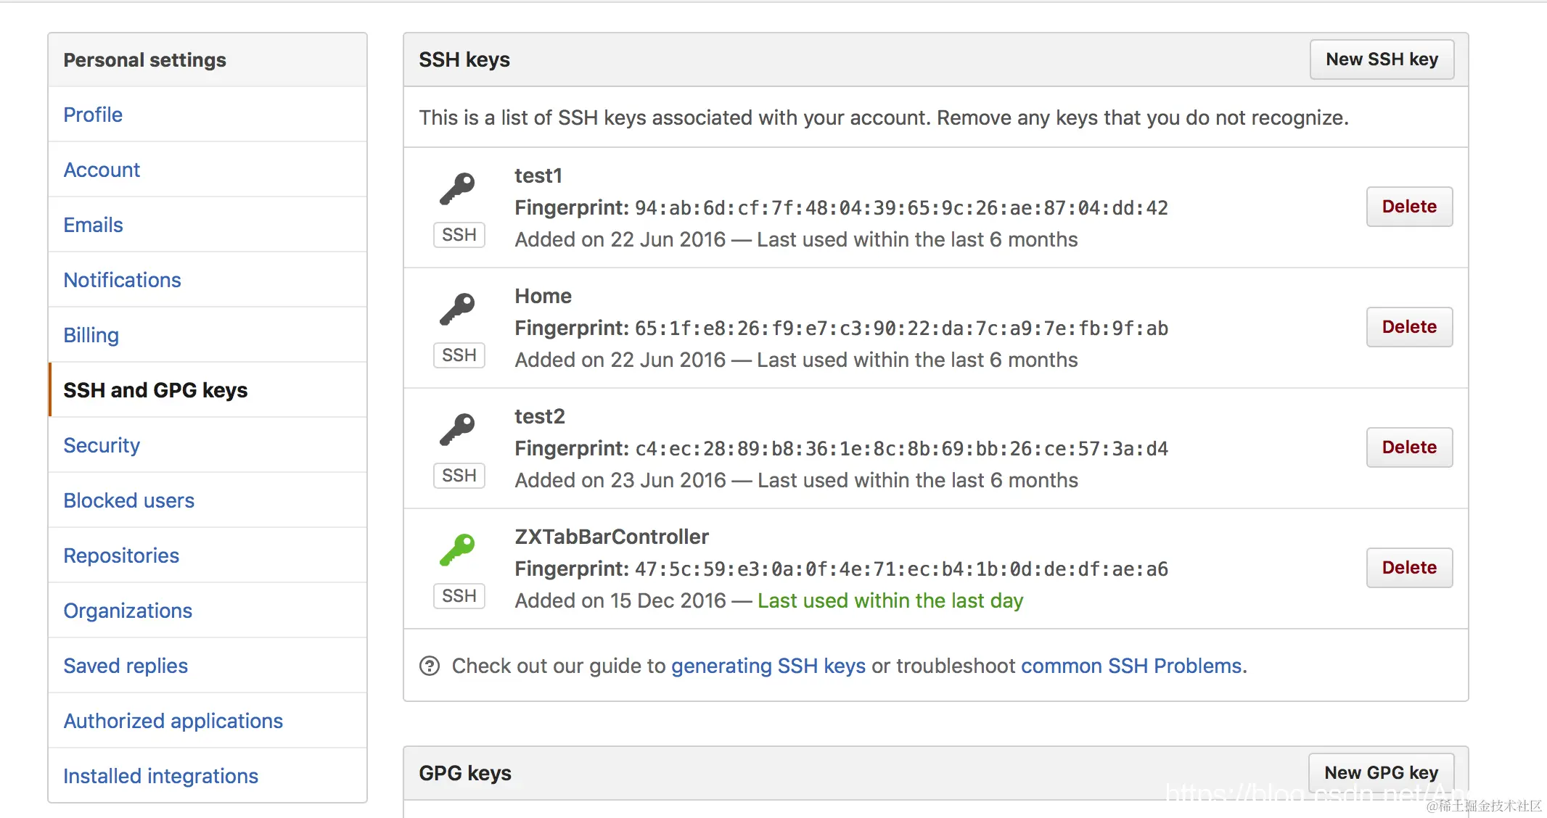Go to Notifications settings
This screenshot has width=1547, height=818.
coord(122,280)
